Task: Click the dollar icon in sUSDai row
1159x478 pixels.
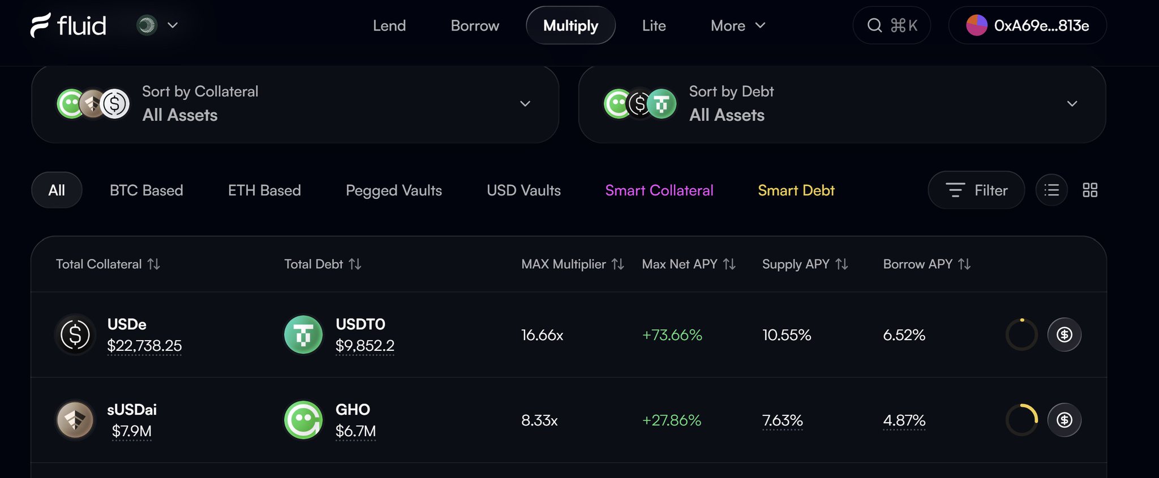Action: 1064,420
